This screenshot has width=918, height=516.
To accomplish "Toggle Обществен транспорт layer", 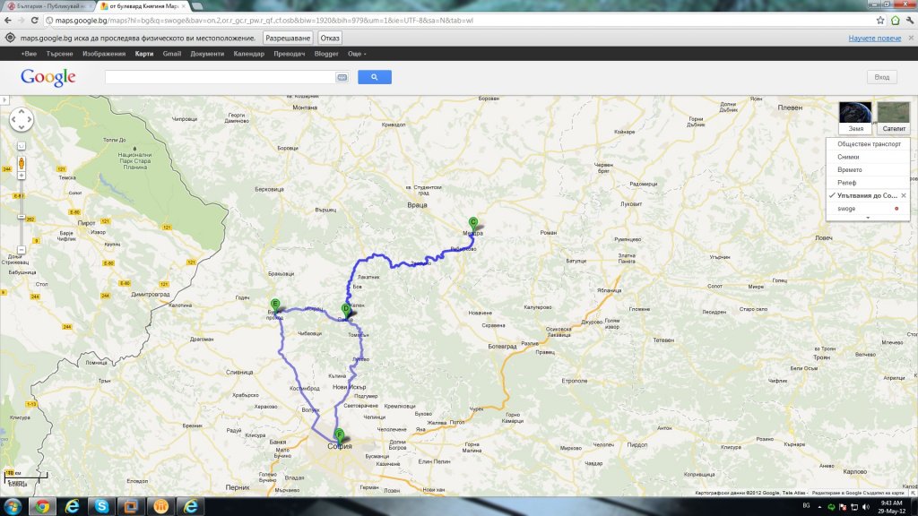I will (869, 144).
